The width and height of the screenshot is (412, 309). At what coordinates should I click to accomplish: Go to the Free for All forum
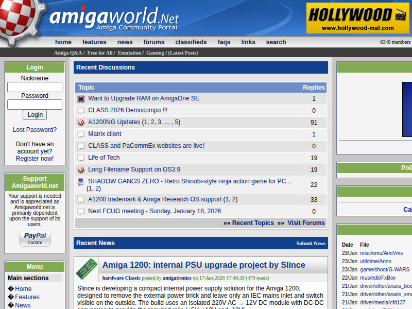tap(100, 53)
